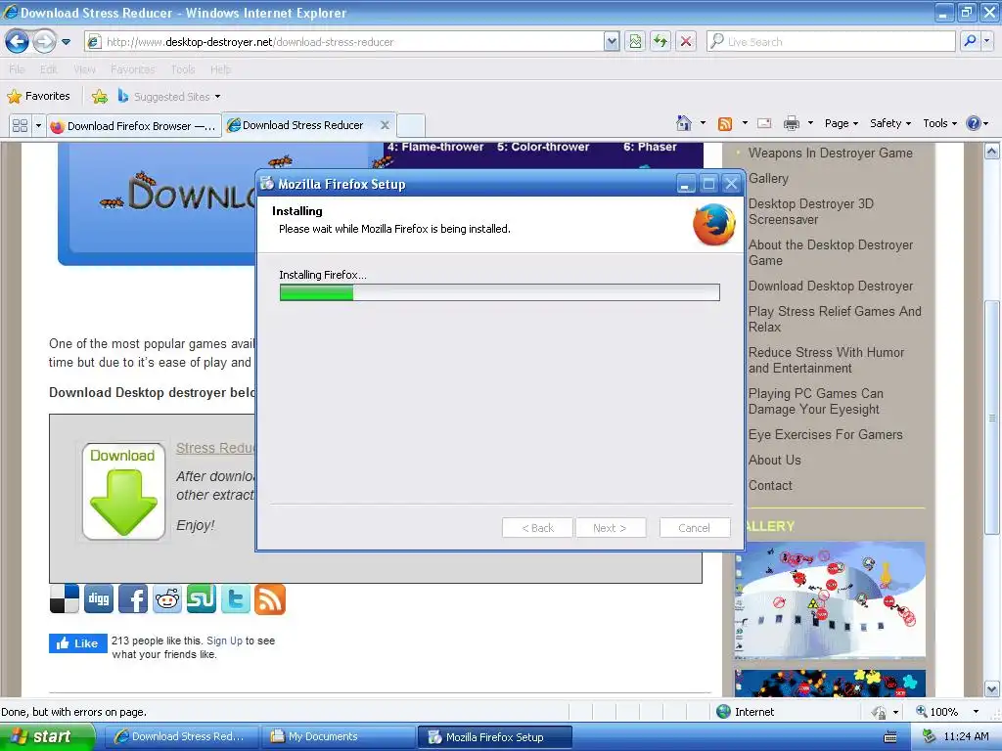The image size is (1002, 751).
Task: Open the Feeds button dropdown arrow
Action: coord(745,123)
